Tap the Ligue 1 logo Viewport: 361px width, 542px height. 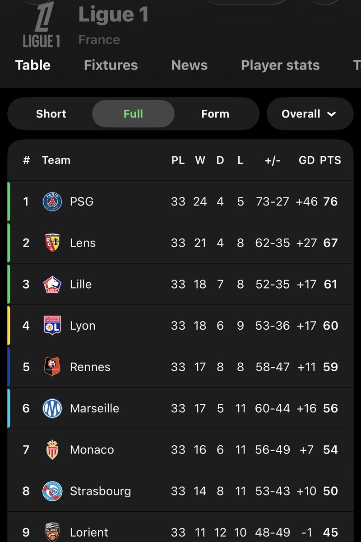pyautogui.click(x=42, y=24)
